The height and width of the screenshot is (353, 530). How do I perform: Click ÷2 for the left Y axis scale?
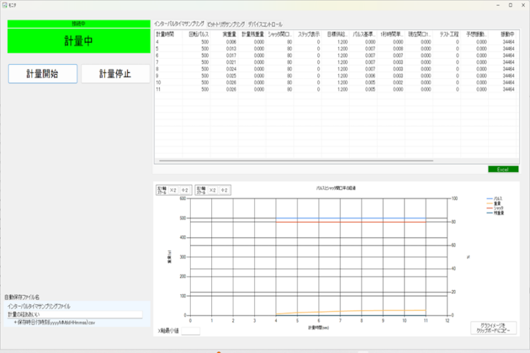185,190
